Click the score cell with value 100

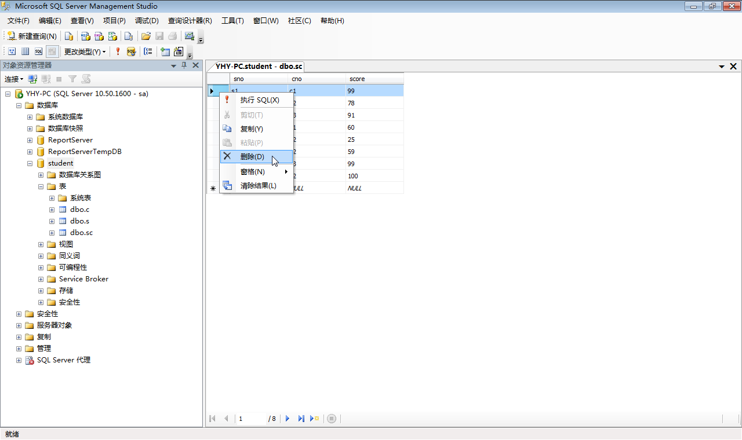[x=374, y=176]
